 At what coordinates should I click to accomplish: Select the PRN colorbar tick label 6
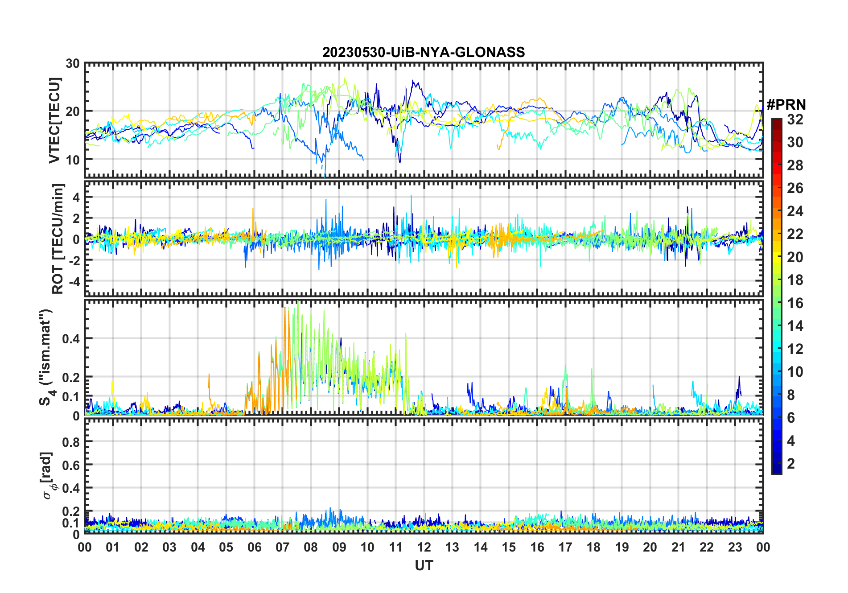pyautogui.click(x=791, y=418)
